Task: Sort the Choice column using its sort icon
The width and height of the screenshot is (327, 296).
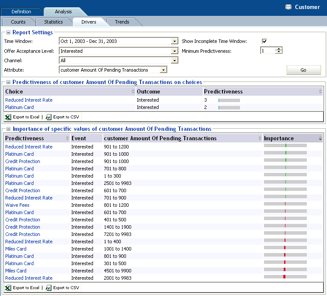Action: pos(133,92)
